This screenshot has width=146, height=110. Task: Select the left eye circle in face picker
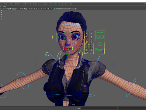coord(98,37)
